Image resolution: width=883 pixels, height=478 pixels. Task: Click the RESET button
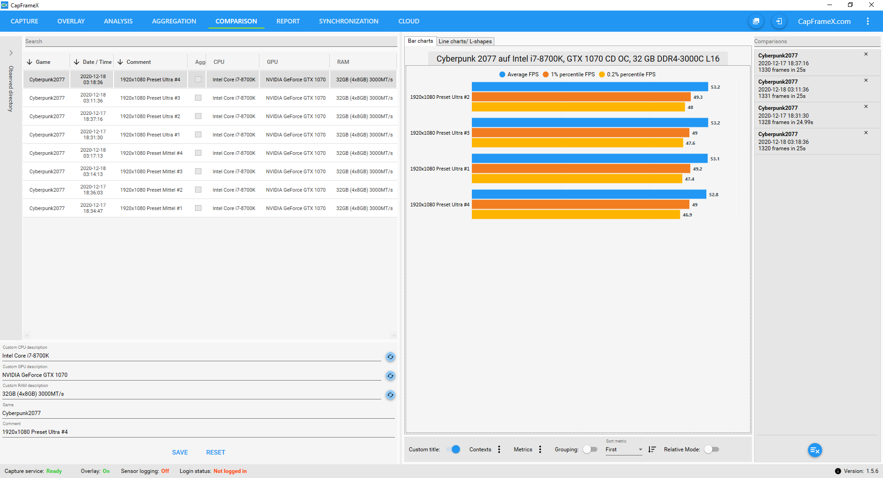[x=216, y=452]
